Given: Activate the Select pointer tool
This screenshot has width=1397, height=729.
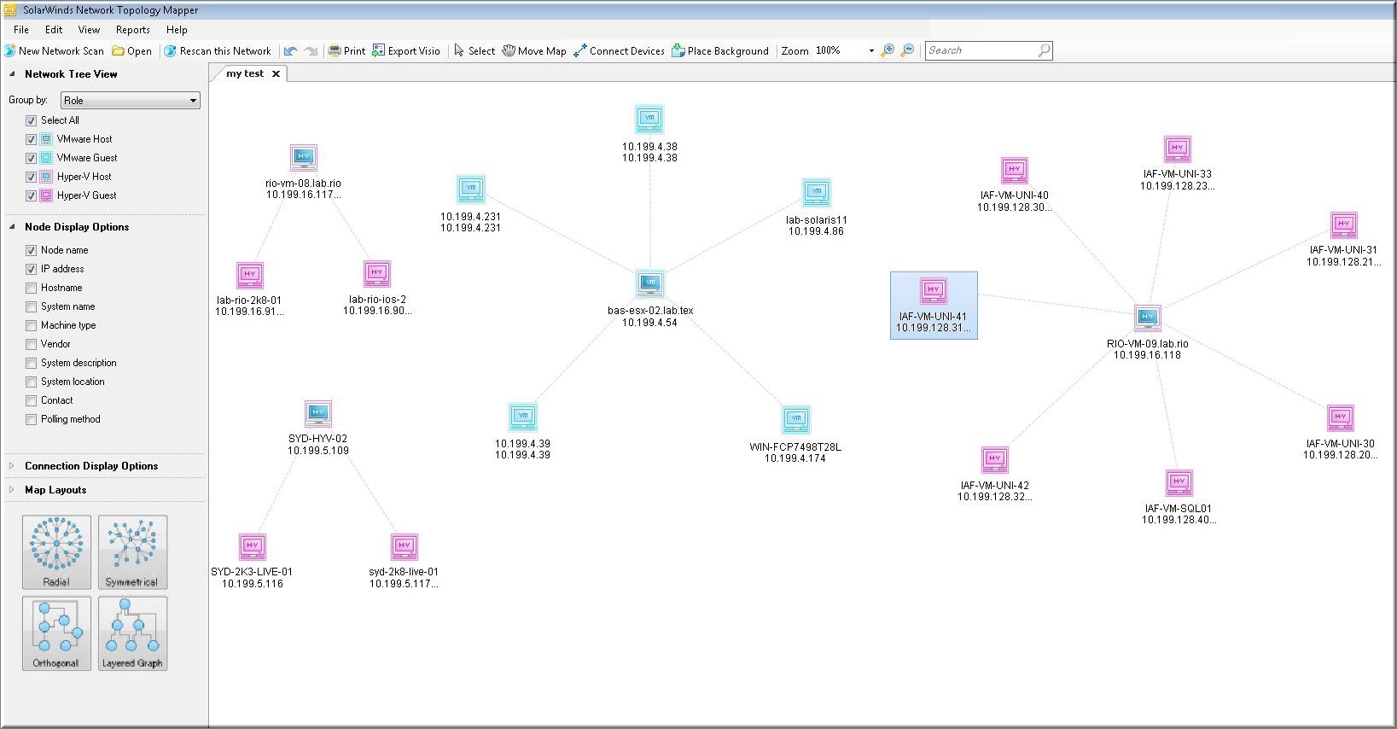Looking at the screenshot, I should tap(474, 51).
